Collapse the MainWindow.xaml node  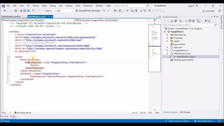pyautogui.click(x=167, y=54)
